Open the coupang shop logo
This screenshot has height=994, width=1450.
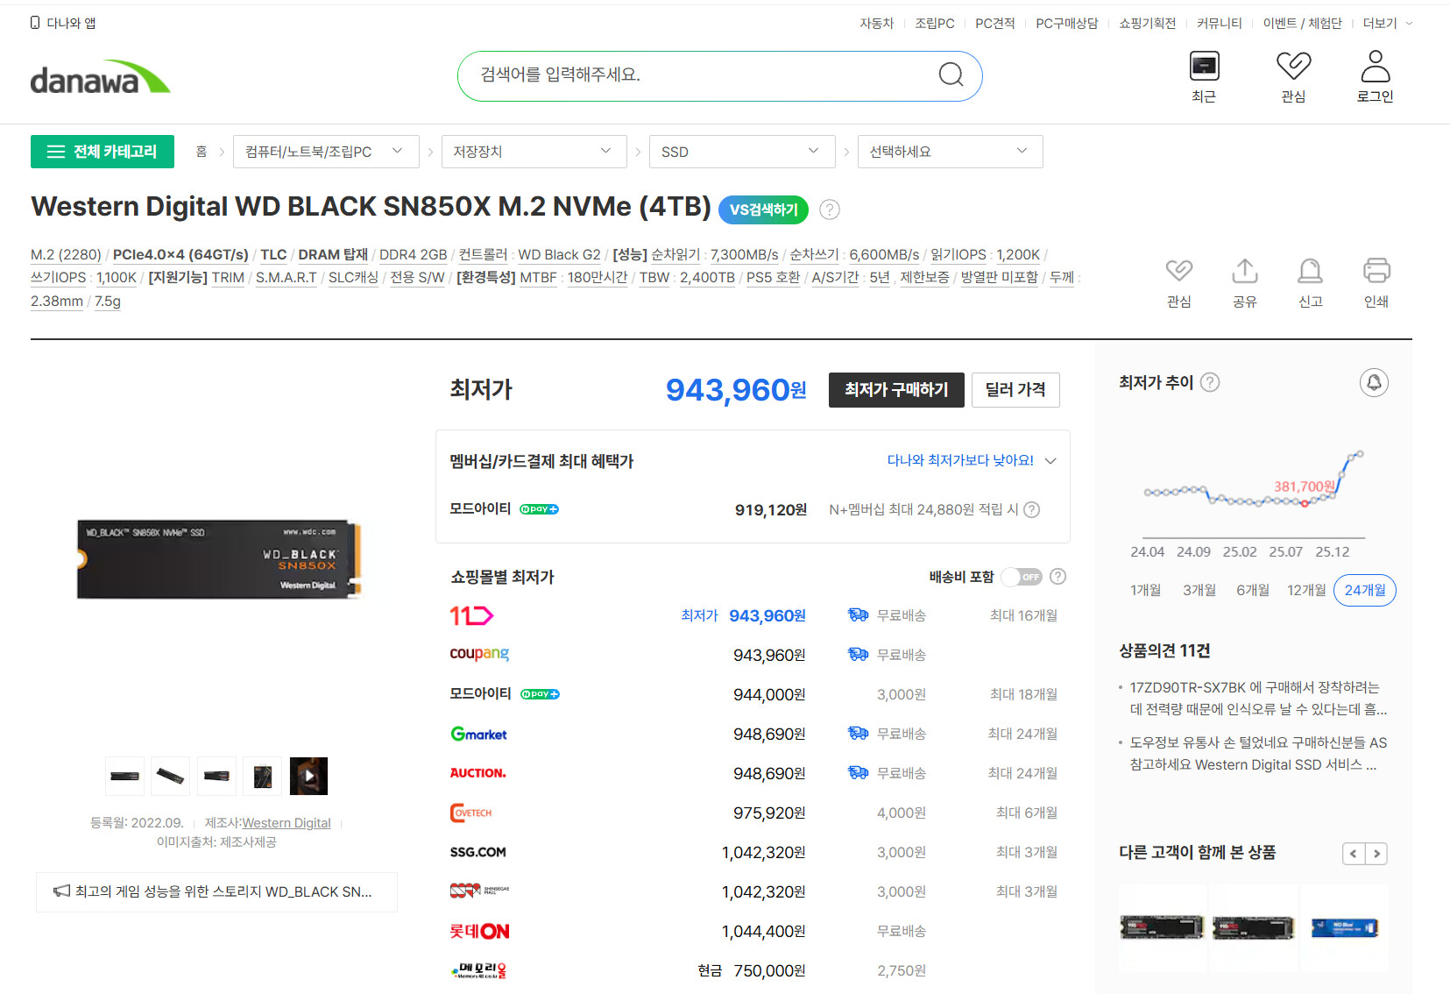pyautogui.click(x=479, y=654)
